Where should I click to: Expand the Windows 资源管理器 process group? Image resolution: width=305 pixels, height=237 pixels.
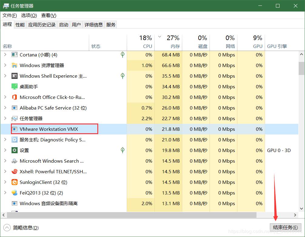5,66
